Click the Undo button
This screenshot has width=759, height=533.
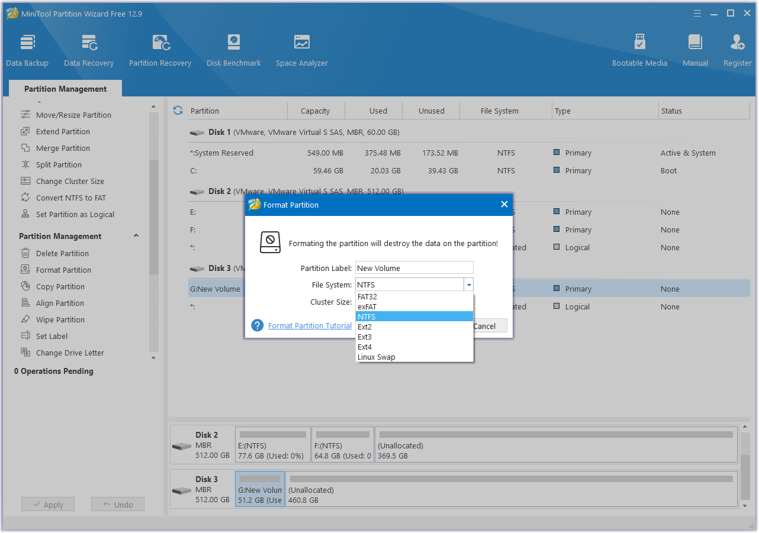[x=118, y=505]
